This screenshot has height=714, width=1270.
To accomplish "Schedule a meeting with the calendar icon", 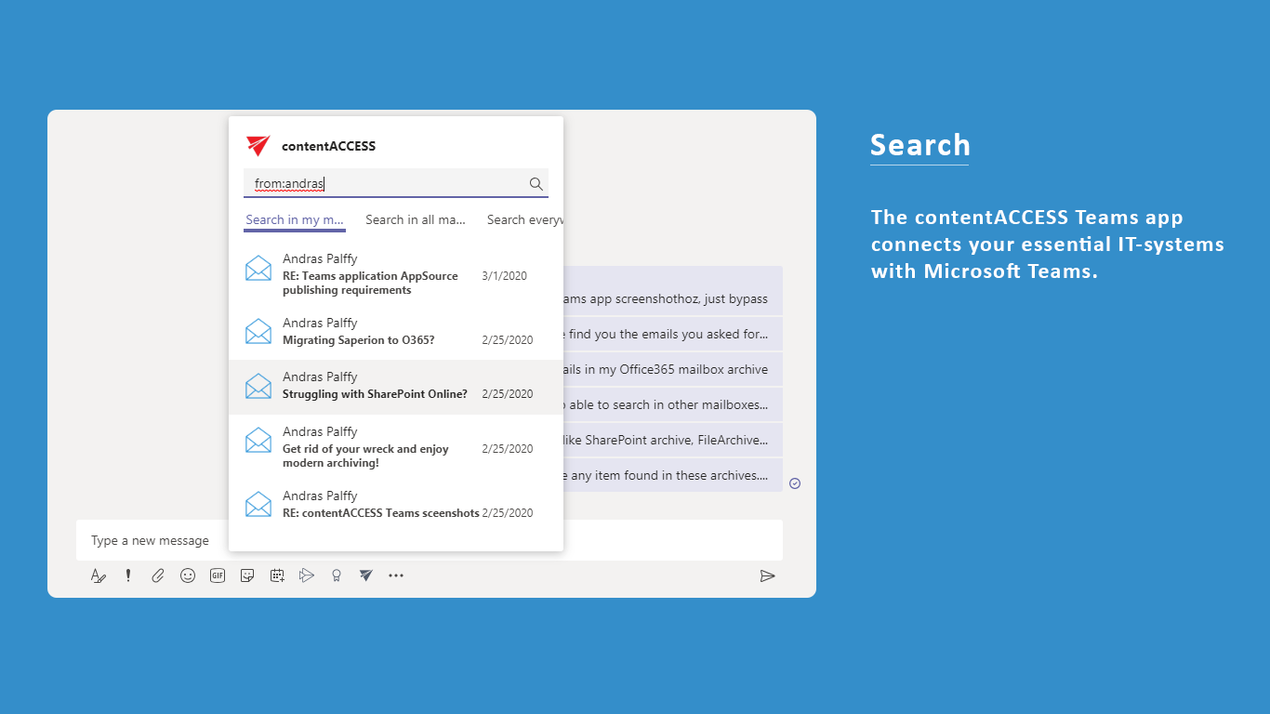I will [x=277, y=575].
